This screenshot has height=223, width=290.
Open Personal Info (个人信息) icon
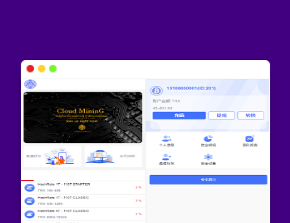pos(166,139)
